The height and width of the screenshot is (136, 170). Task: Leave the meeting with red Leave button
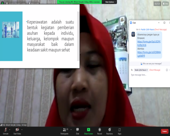pos(165,131)
